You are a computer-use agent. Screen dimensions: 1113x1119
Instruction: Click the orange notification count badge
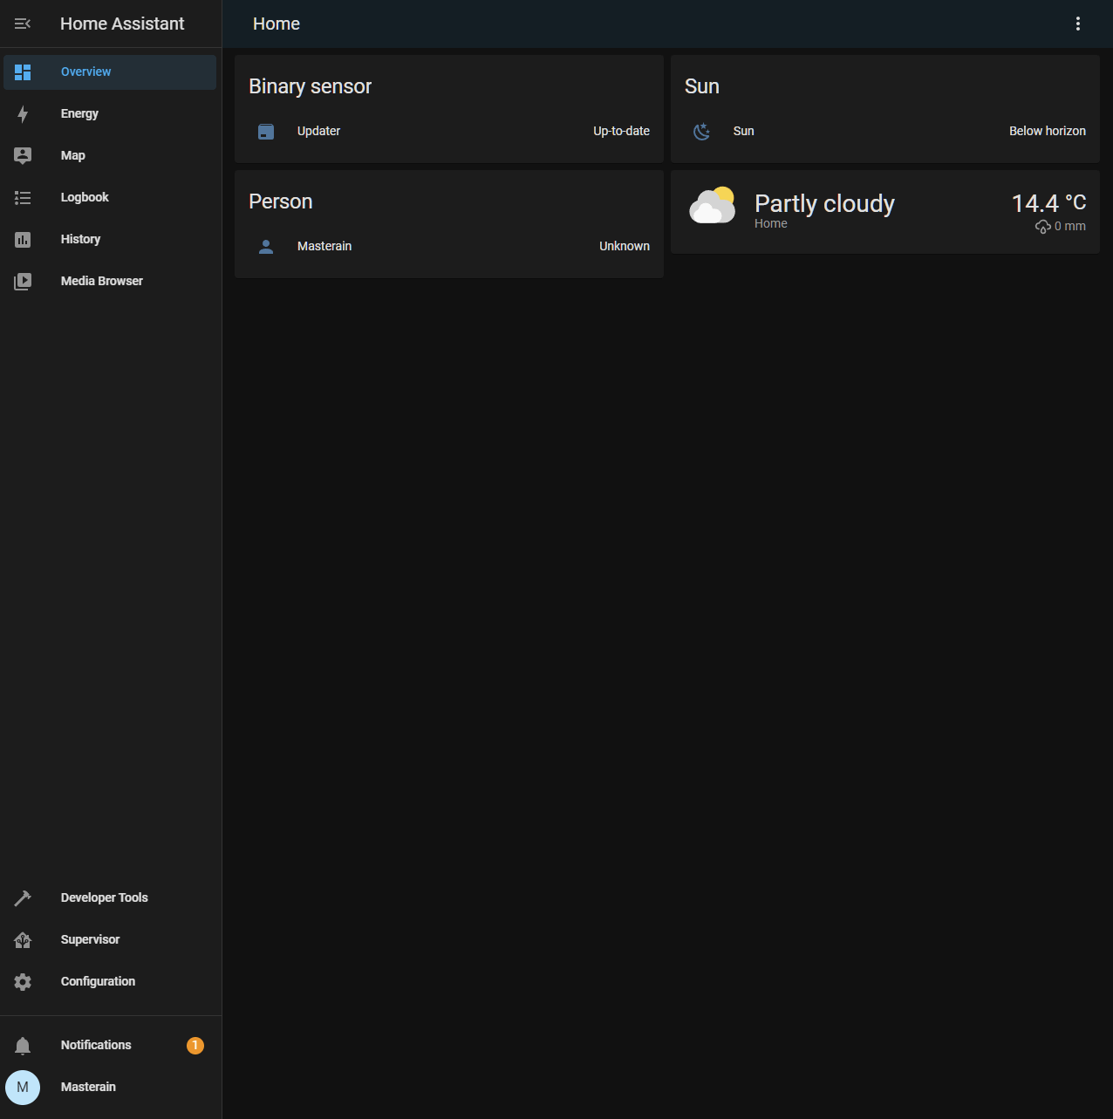point(195,1045)
